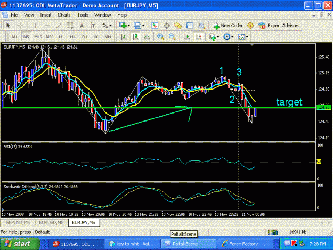The height and width of the screenshot is (250, 333).
Task: Zoom out on the chart
Action: (172, 37)
